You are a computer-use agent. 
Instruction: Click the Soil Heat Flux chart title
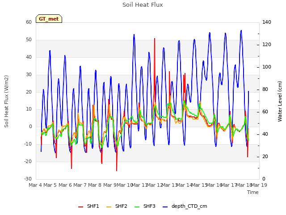143,5
